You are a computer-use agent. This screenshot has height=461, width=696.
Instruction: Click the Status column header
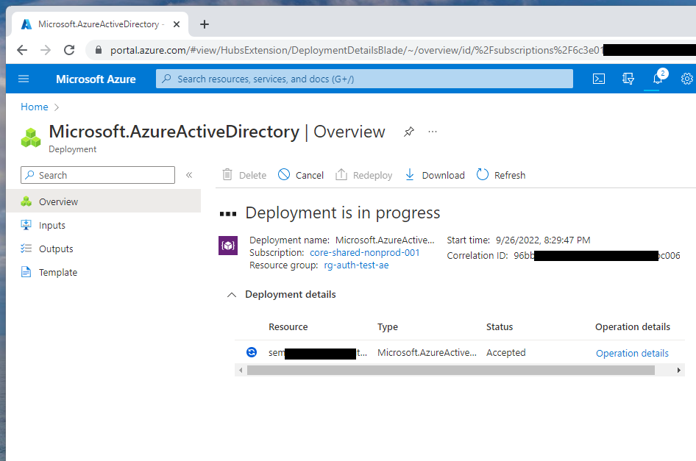500,327
